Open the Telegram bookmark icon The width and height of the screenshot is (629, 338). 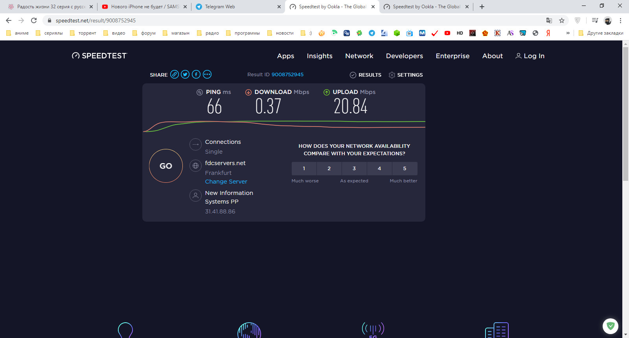(372, 33)
